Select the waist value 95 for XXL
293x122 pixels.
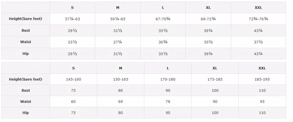tap(262, 102)
